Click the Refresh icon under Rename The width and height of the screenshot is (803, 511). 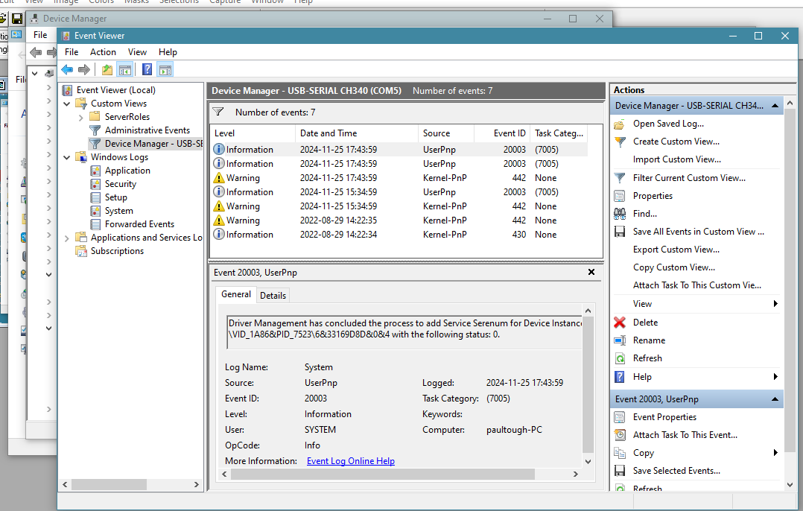620,358
